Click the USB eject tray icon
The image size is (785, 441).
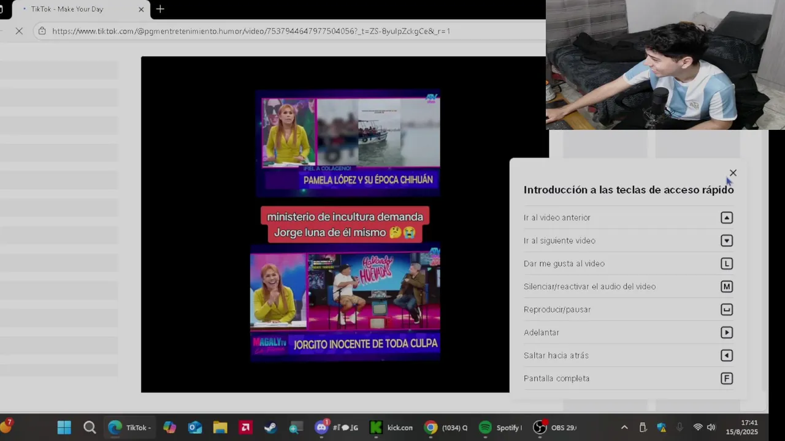pos(643,428)
